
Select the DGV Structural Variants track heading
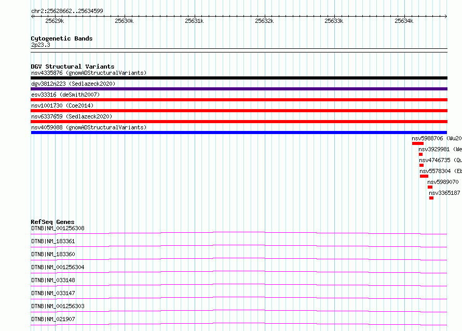(73, 67)
